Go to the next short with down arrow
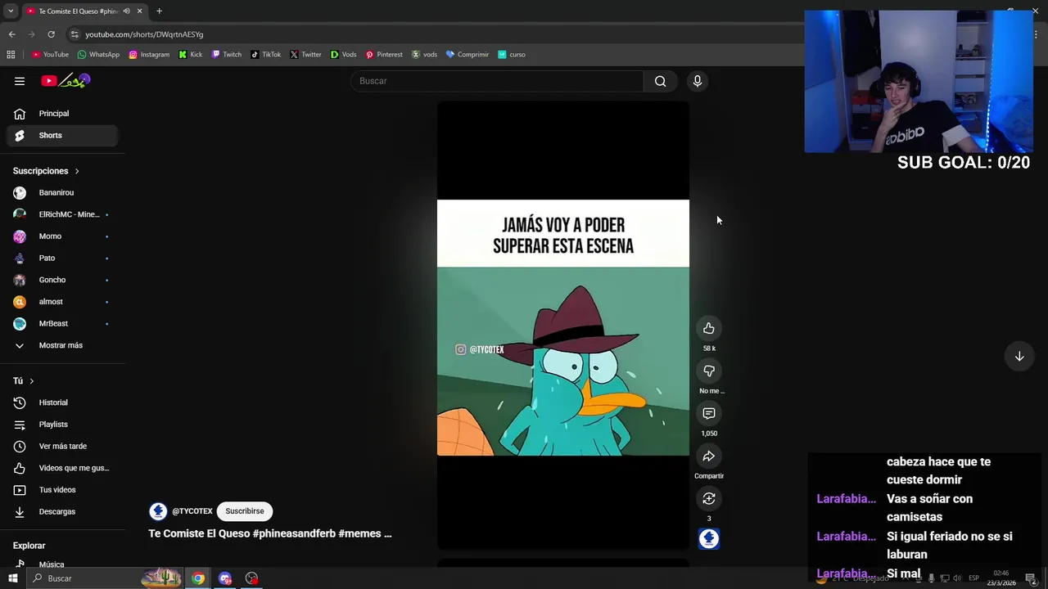Viewport: 1048px width, 589px height. click(x=1019, y=356)
